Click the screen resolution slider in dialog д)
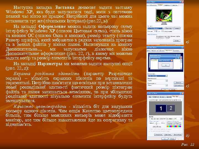199x149 pixels. pyautogui.click(x=156, y=123)
